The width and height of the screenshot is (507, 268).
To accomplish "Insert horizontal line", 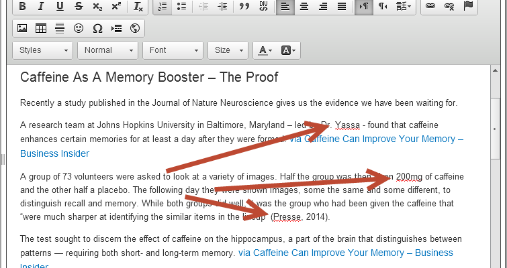I will (60, 28).
